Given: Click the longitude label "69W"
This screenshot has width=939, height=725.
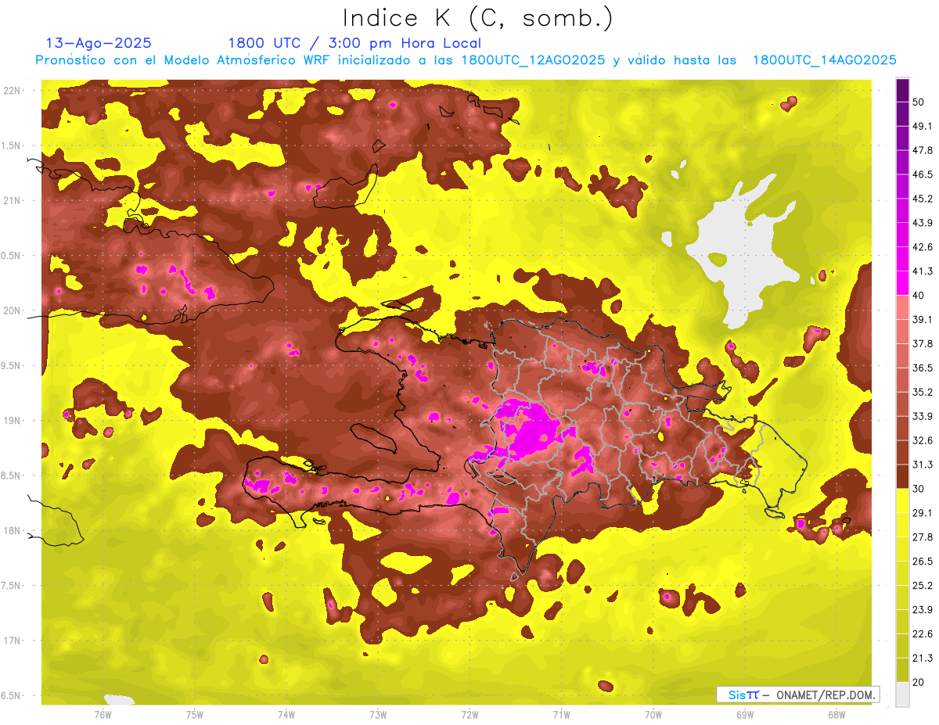Looking at the screenshot, I should tap(744, 715).
